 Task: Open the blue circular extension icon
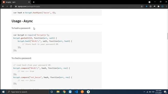(x=146, y=6)
